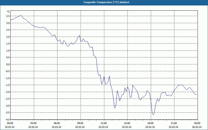The width and height of the screenshot is (208, 130).
Task: Click the 12:00 time axis label
Action: tap(103, 123)
